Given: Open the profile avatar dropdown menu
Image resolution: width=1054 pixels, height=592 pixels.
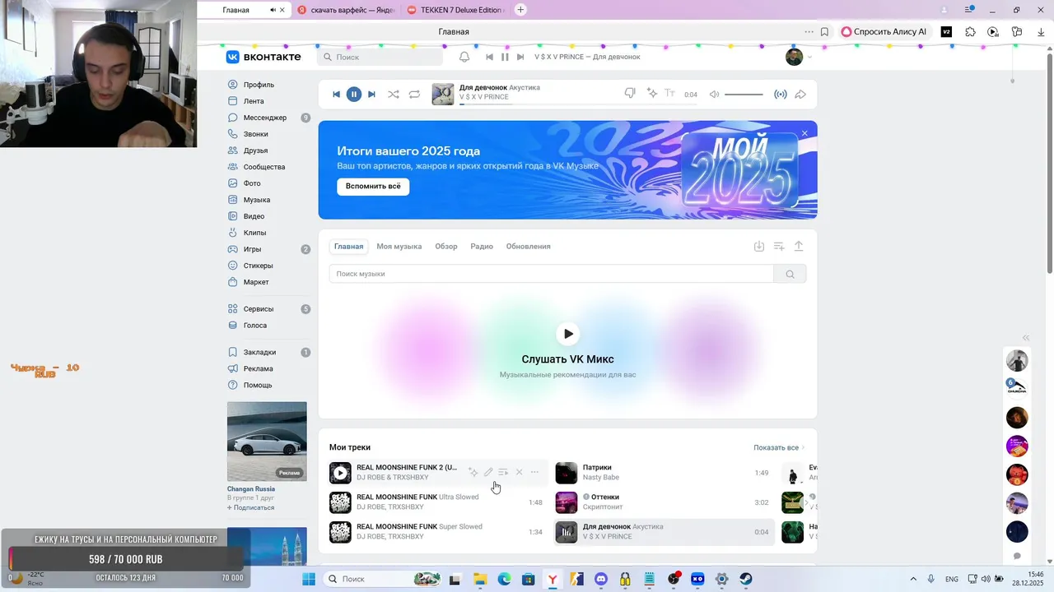Looking at the screenshot, I should coord(798,57).
